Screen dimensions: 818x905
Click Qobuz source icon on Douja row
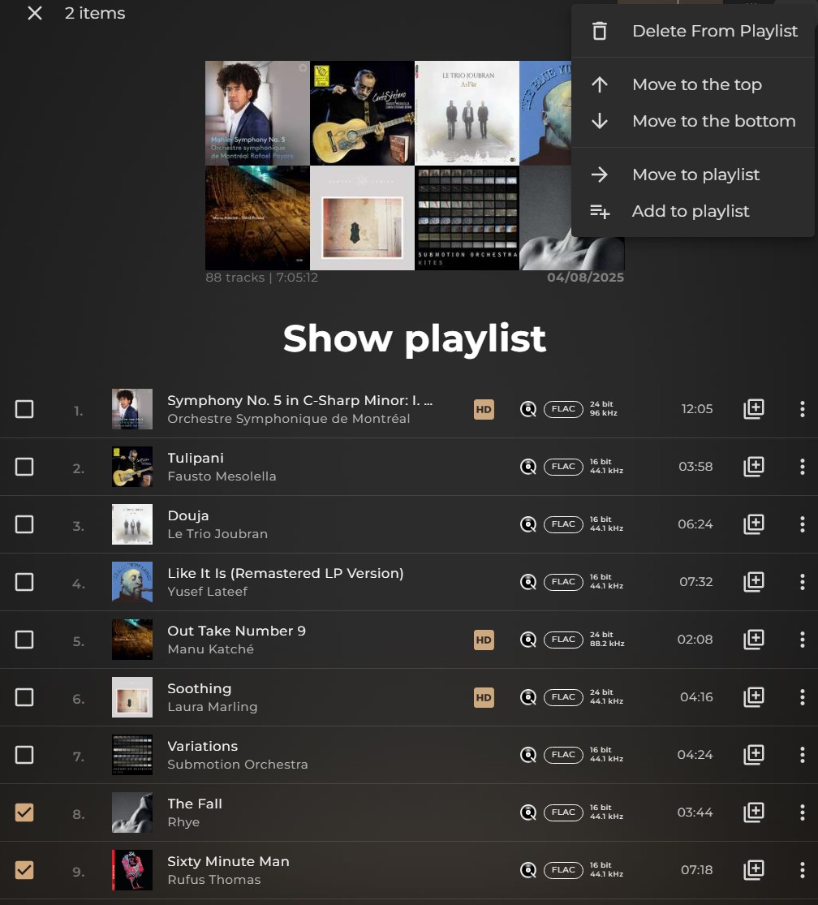pos(528,524)
